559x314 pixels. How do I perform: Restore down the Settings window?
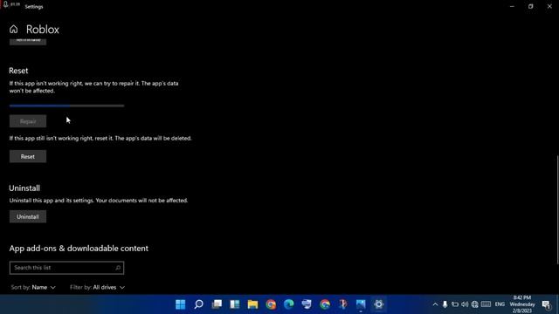click(530, 6)
